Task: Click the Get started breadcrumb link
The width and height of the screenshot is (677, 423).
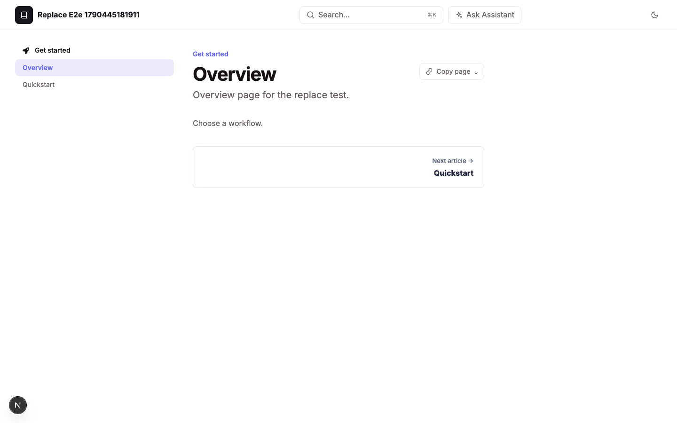Action: (x=211, y=54)
